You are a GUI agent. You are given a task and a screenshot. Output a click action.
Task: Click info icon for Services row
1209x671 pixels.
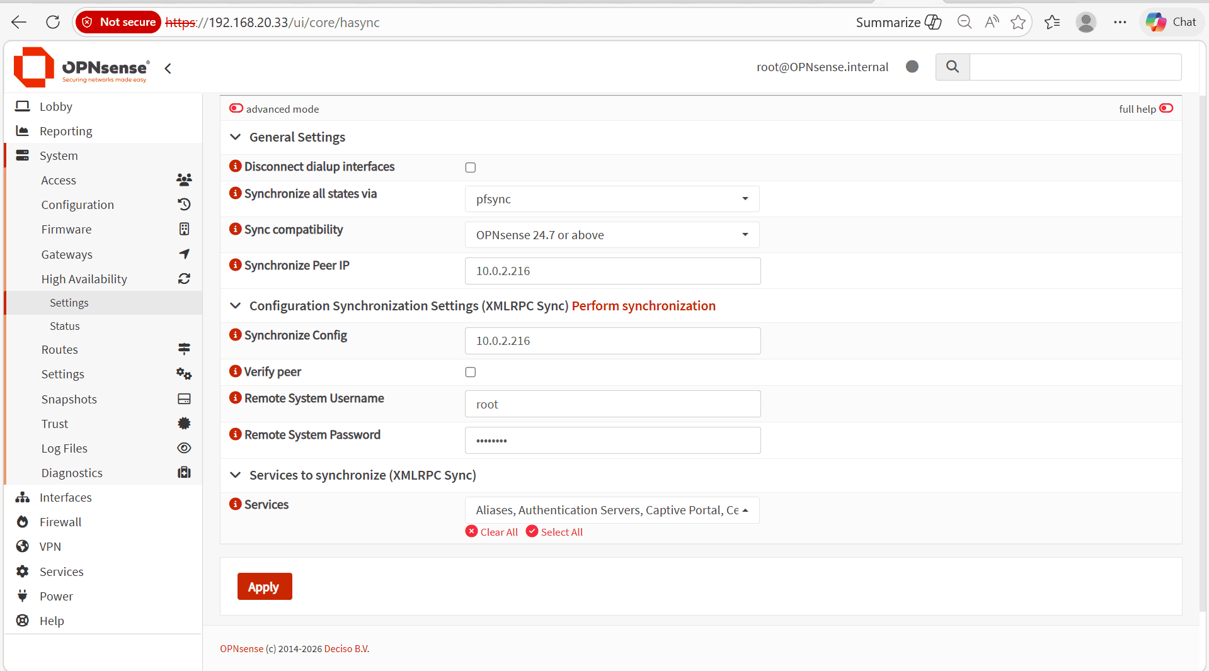(236, 504)
